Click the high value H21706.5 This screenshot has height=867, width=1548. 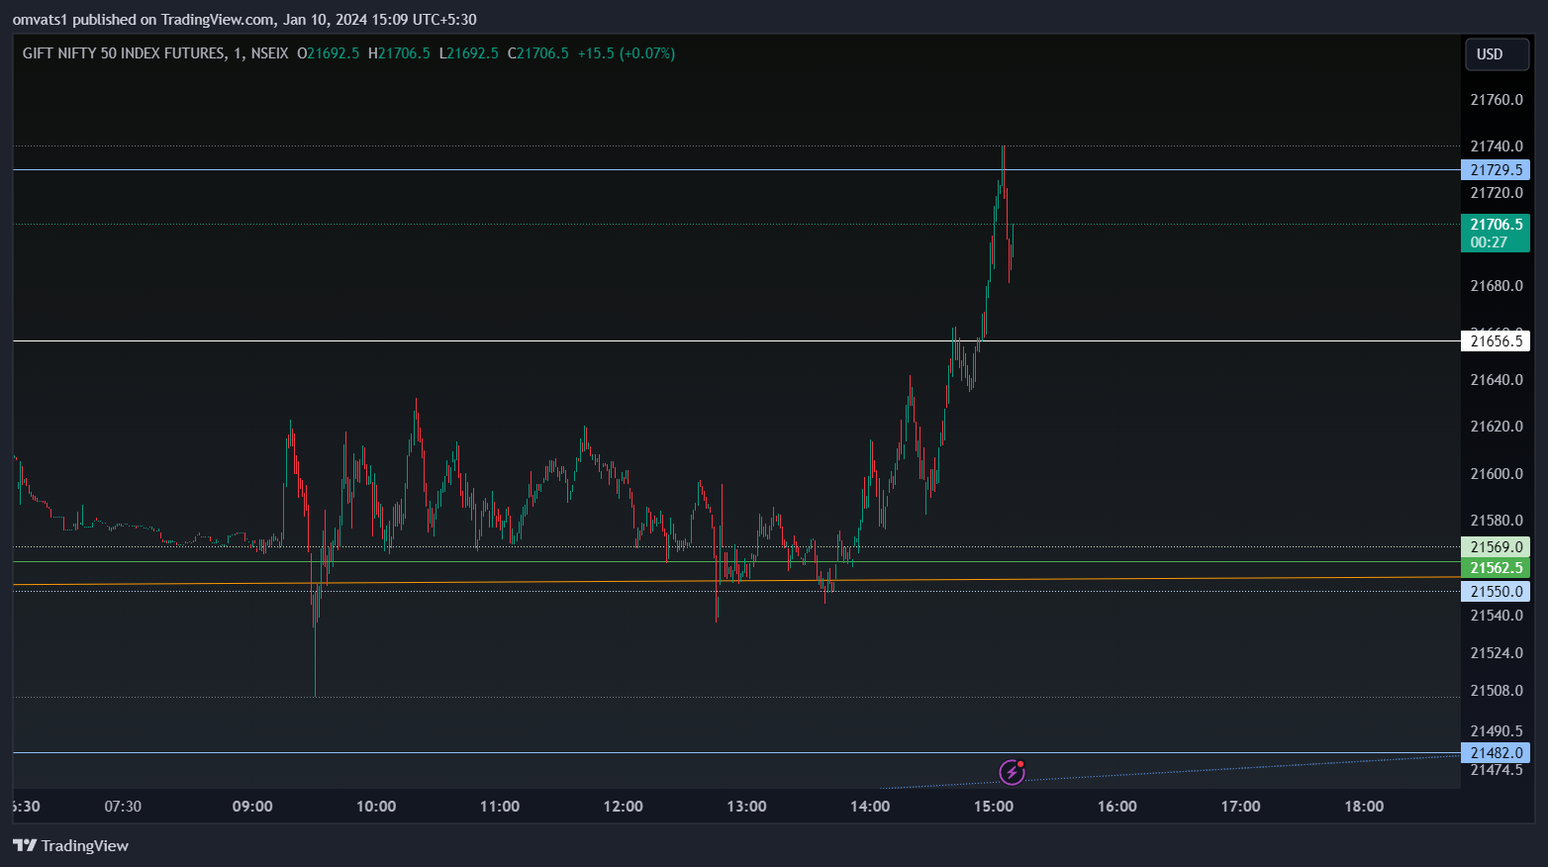[399, 53]
